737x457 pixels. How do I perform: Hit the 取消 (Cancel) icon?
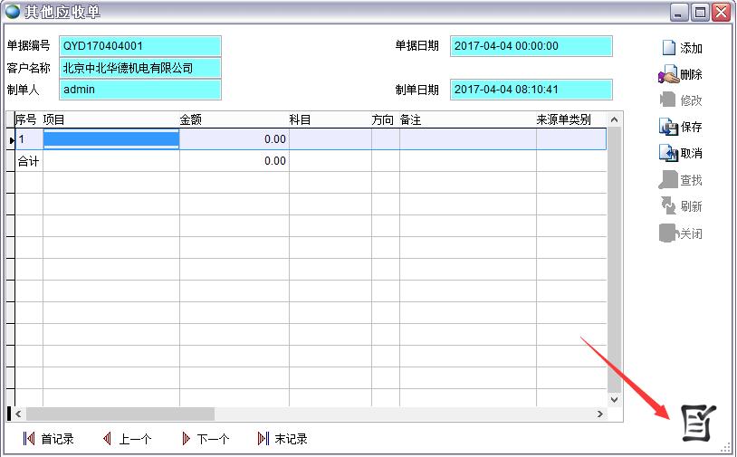667,154
